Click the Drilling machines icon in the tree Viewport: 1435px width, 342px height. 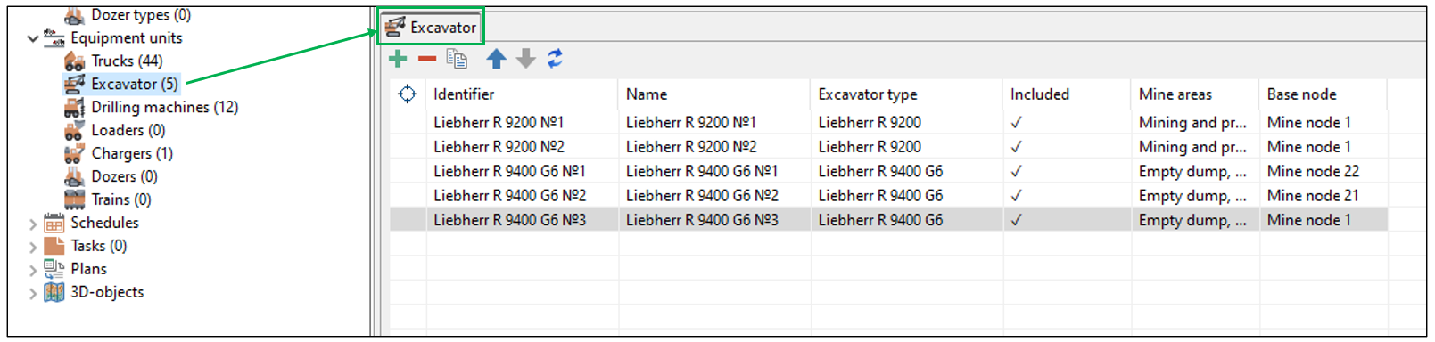[75, 108]
